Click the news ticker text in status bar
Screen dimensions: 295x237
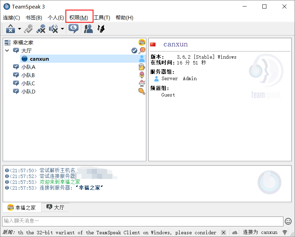coord(117,233)
